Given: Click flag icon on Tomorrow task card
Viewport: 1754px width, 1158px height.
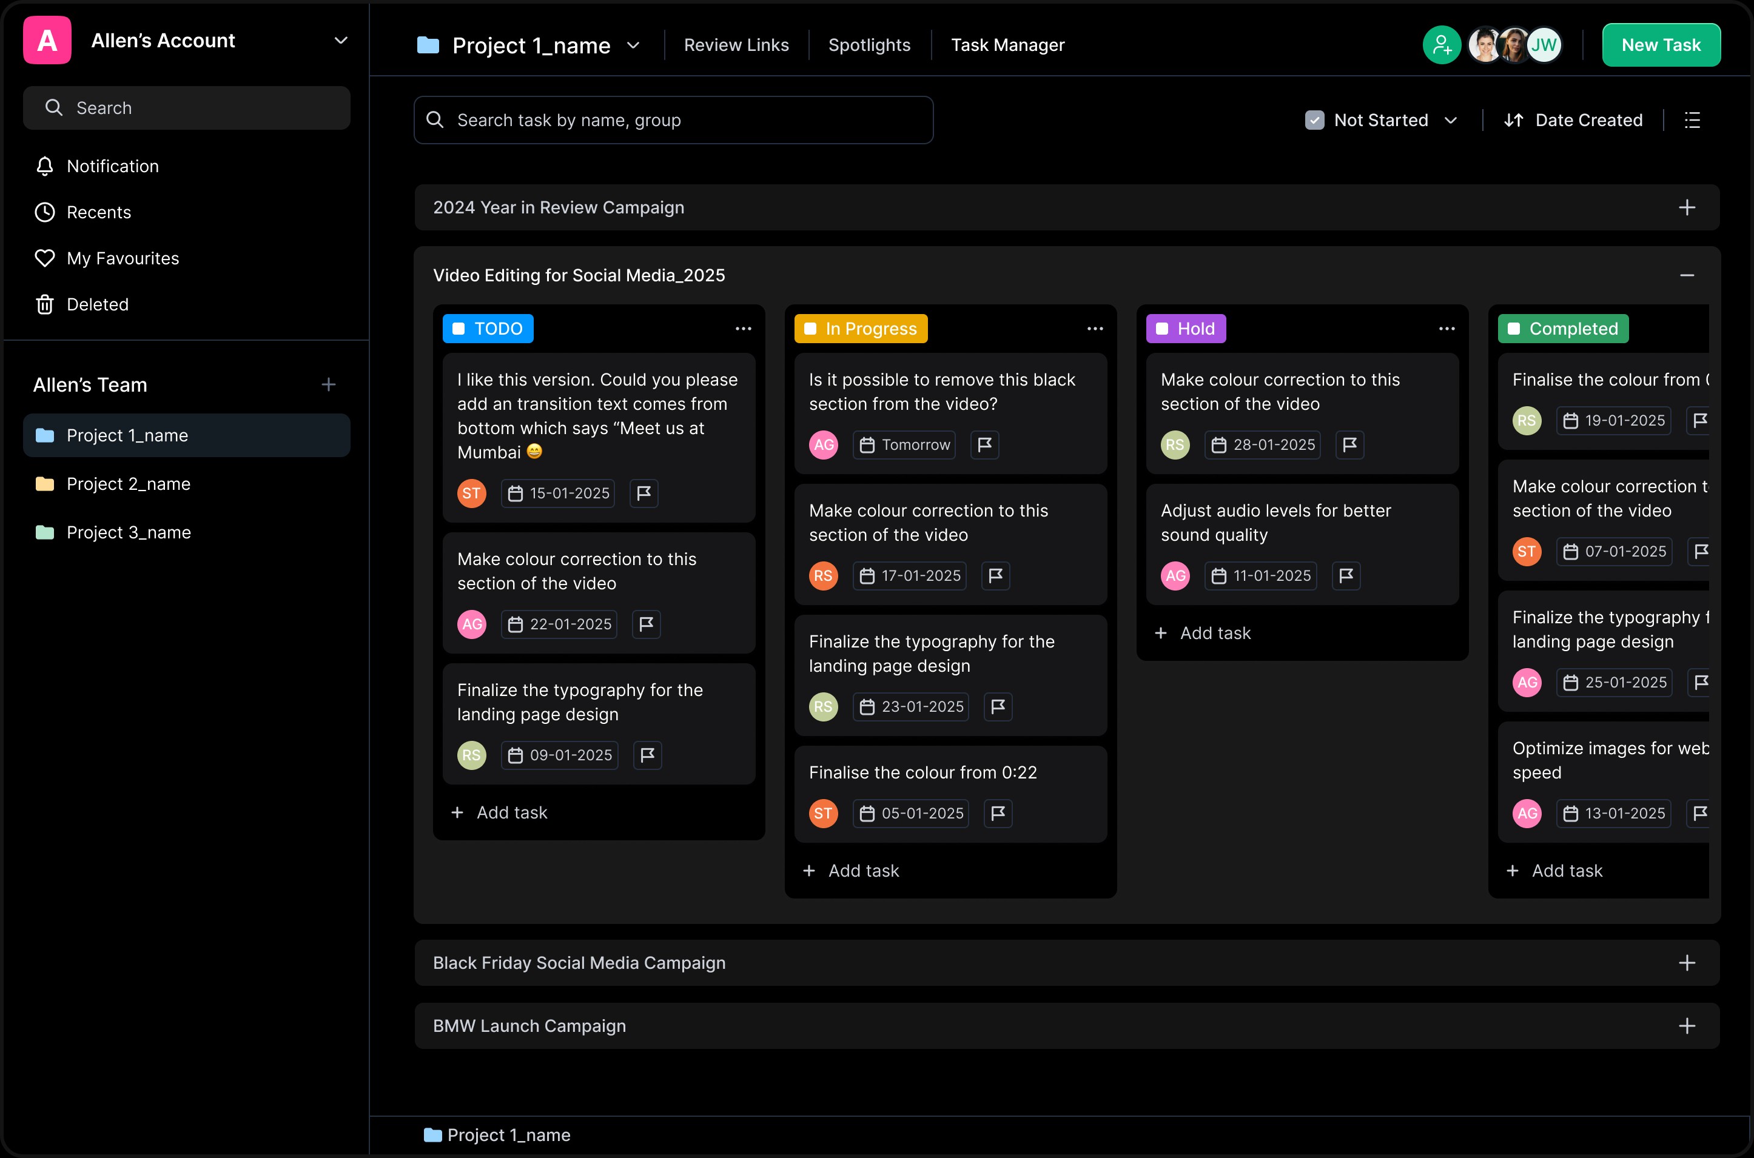Looking at the screenshot, I should [984, 444].
